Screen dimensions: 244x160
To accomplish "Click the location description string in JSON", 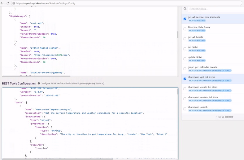I will (113, 134).
